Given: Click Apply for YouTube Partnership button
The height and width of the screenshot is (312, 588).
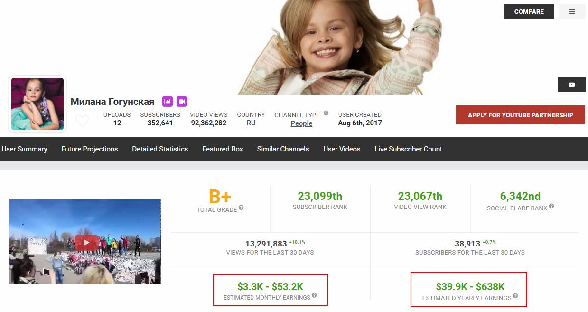Looking at the screenshot, I should tap(521, 115).
